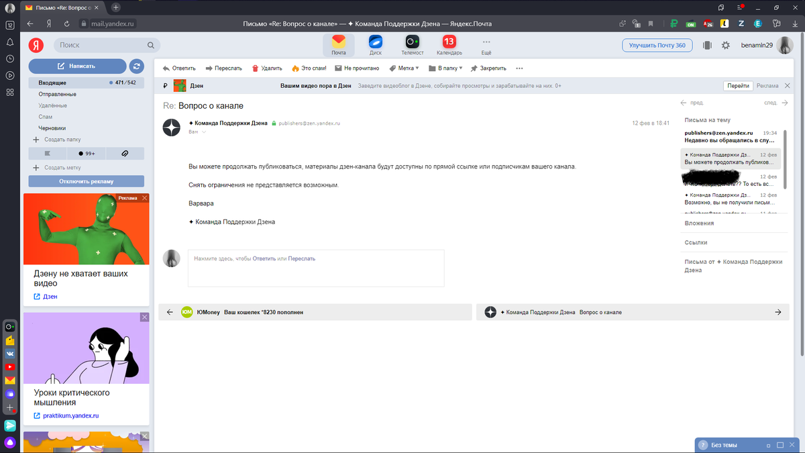Close the 'Дзену не хватает ваших видео' ad

[144, 198]
